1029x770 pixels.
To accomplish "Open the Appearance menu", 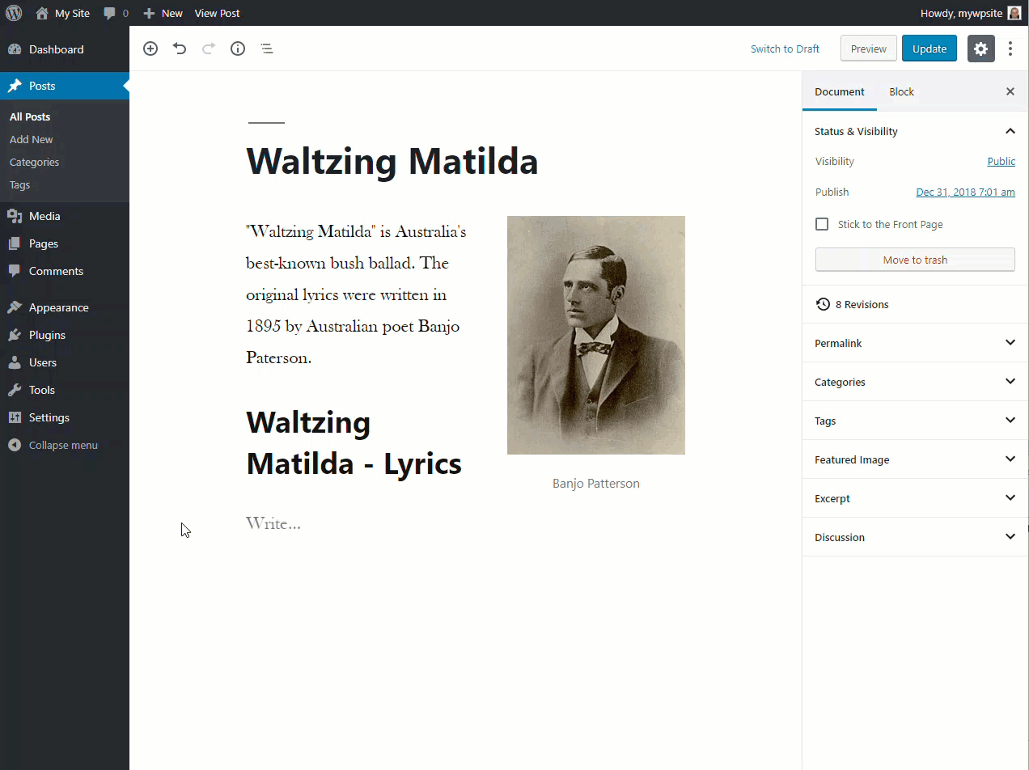I will pos(65,307).
